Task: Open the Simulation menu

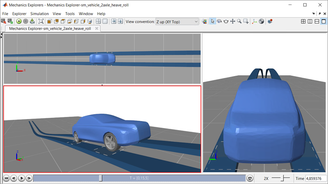Action: pyautogui.click(x=39, y=14)
